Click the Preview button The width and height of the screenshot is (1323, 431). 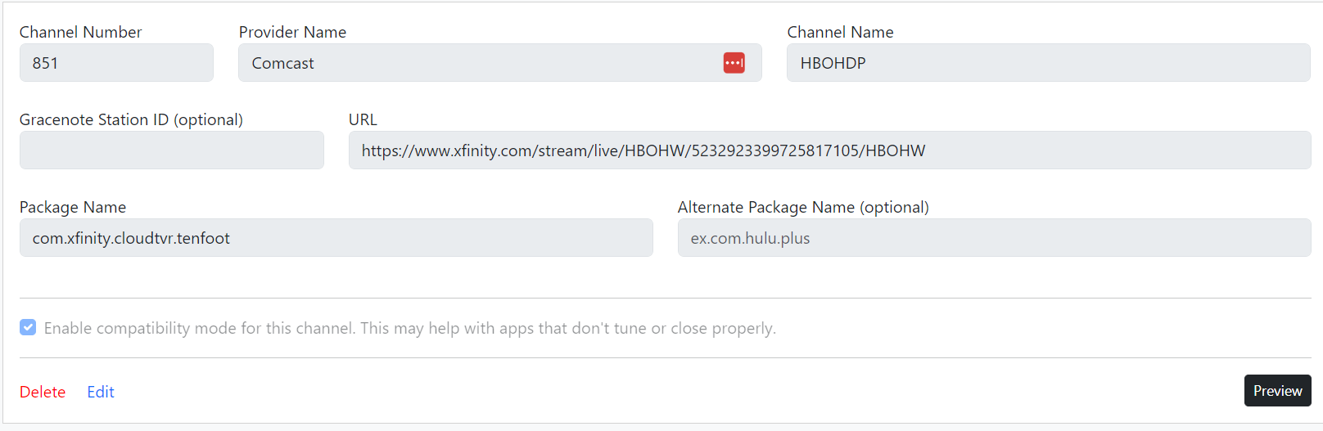(1277, 391)
